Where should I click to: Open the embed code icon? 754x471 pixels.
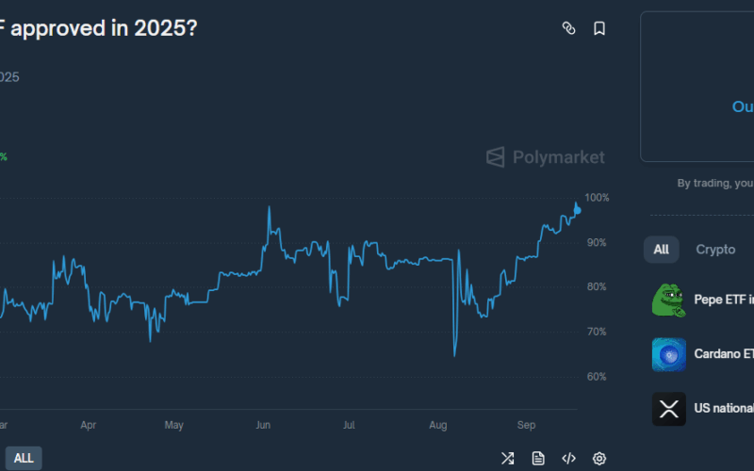pyautogui.click(x=568, y=459)
